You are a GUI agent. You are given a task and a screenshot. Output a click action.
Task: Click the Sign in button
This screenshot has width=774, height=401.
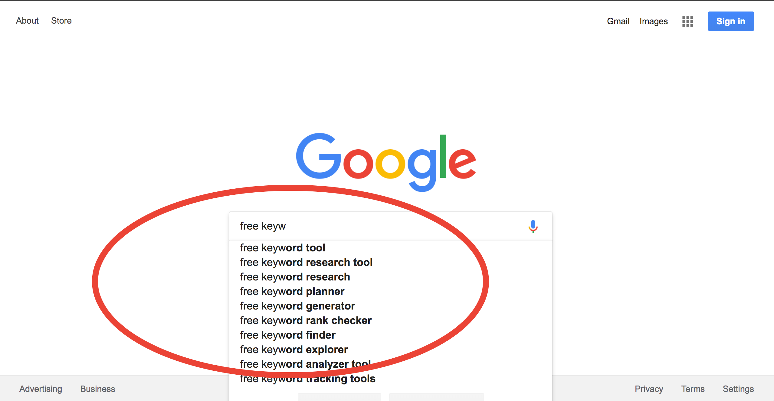click(731, 21)
